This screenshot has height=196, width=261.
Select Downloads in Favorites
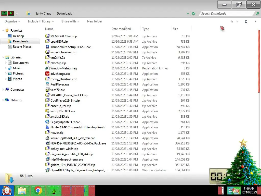point(20,41)
